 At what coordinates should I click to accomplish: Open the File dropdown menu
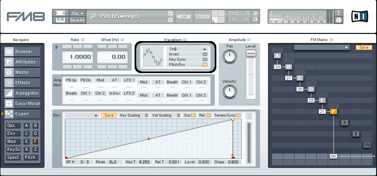click(x=77, y=14)
